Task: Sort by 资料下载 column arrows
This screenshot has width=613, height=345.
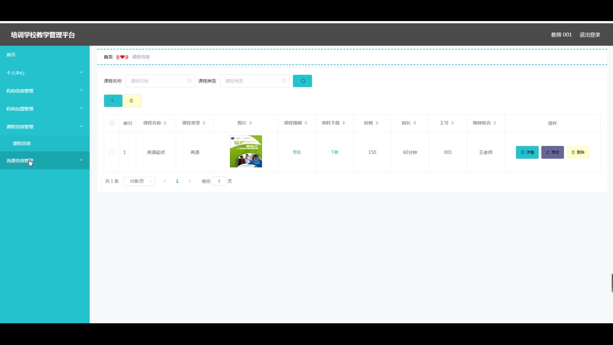Action: (x=344, y=123)
